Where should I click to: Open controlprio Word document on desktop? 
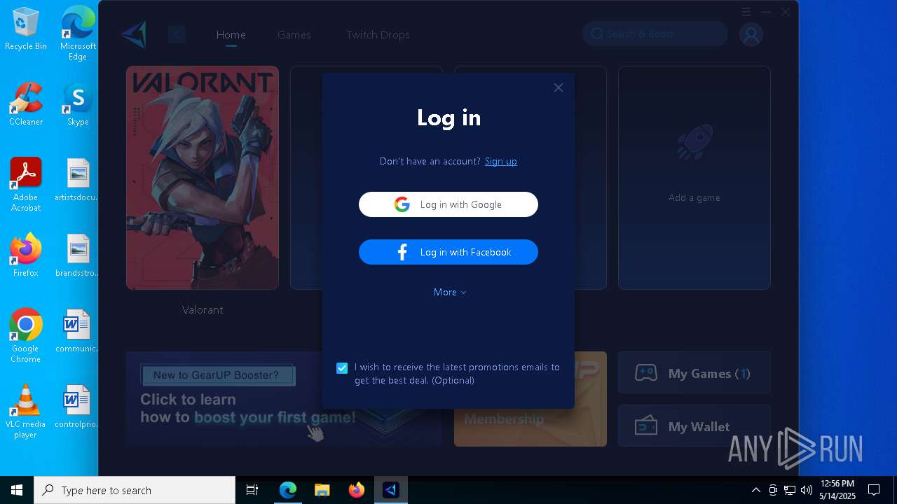(78, 407)
